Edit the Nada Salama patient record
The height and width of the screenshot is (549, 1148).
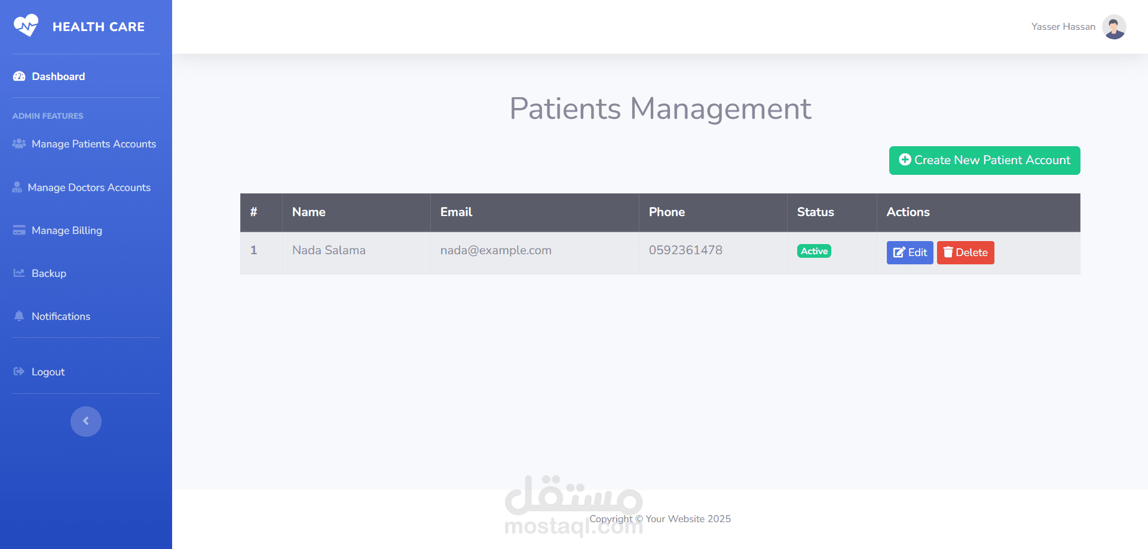click(x=910, y=252)
